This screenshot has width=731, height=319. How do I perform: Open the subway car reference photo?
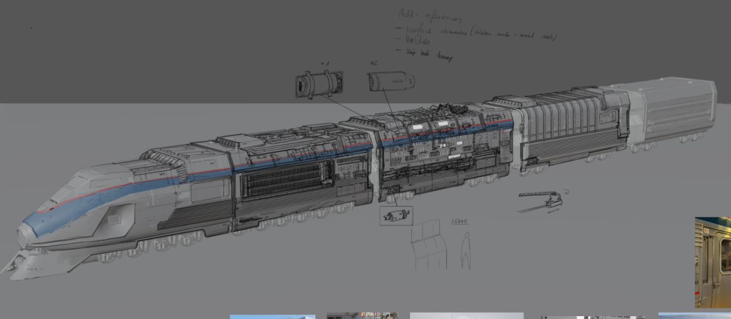click(x=713, y=262)
